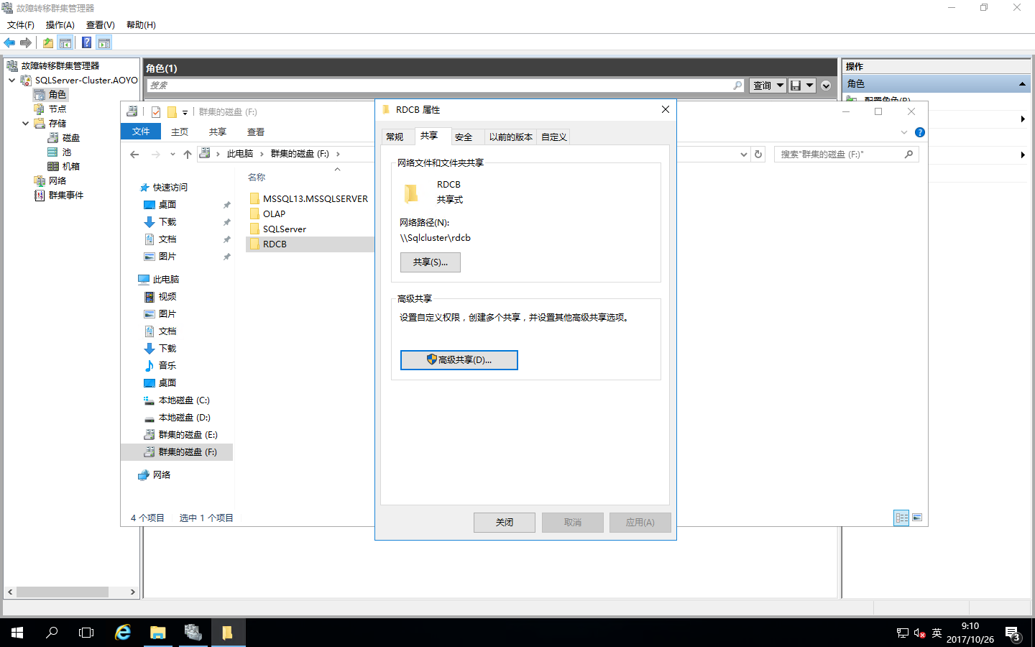Click the 关闭 button in RDCB dialog
This screenshot has width=1035, height=647.
tap(505, 523)
